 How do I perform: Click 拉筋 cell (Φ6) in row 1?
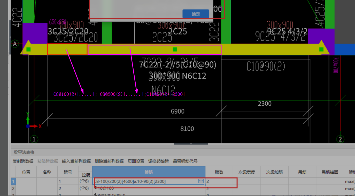point(85,181)
